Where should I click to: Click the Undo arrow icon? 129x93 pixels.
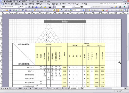tap(45, 10)
